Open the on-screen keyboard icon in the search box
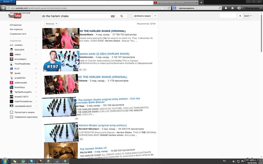This screenshot has width=263, height=164. pos(113,16)
